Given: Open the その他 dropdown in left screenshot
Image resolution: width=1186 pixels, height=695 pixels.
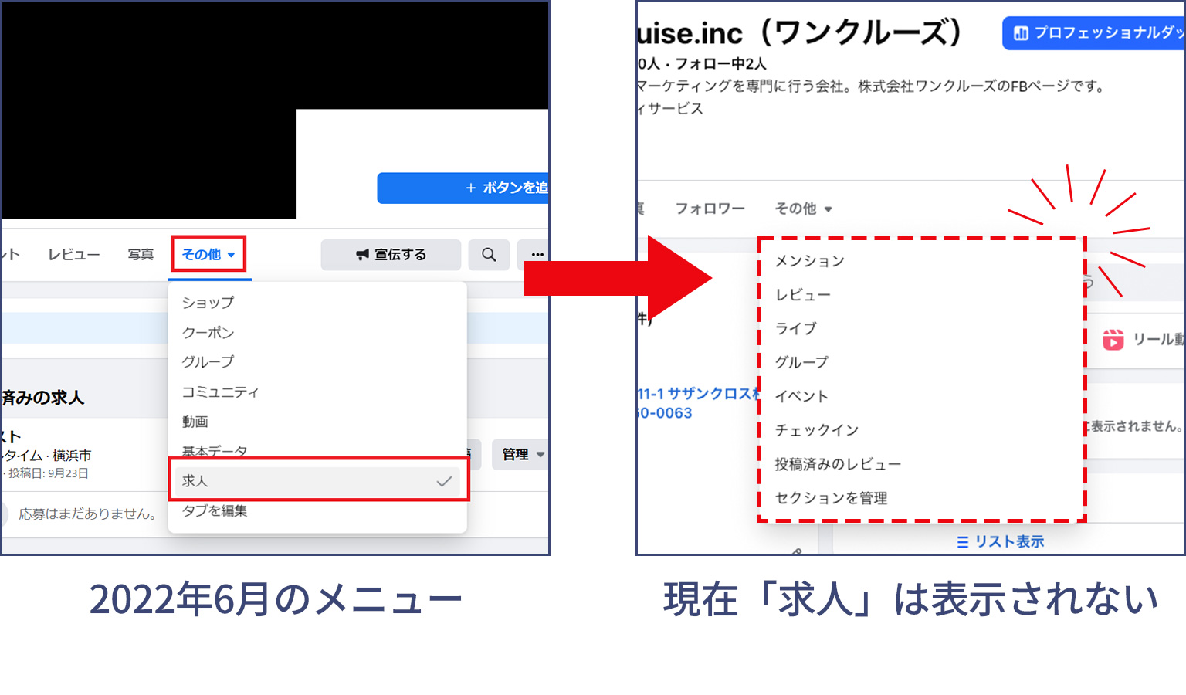Looking at the screenshot, I should 208,254.
